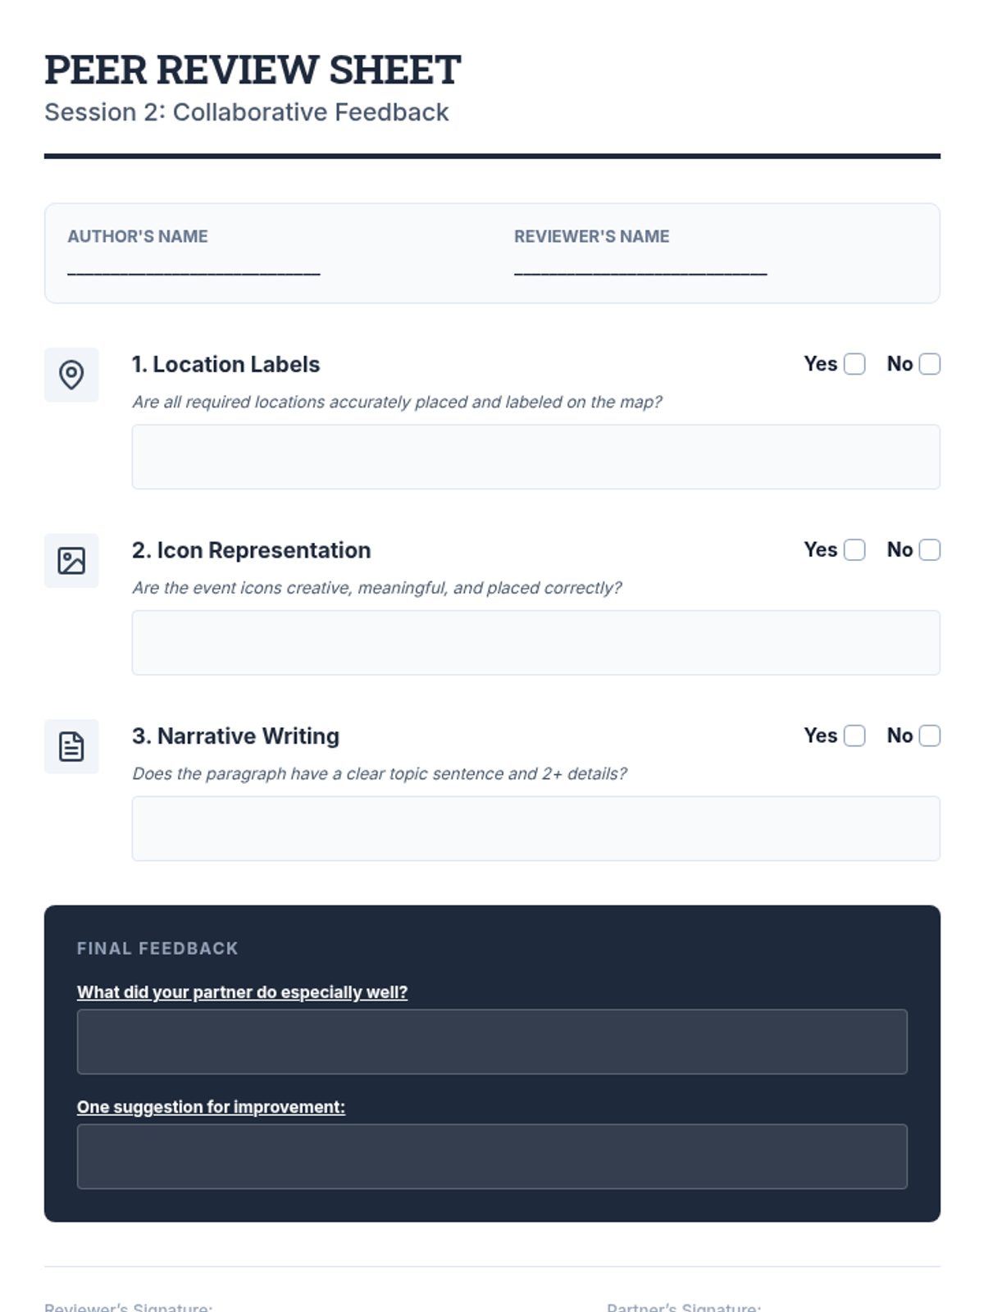Click the Narrative Writing comment box
This screenshot has height=1312, width=984.
point(535,828)
